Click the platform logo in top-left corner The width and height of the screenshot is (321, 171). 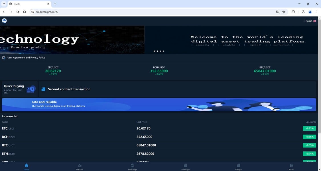[4, 20]
